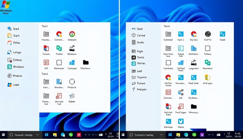Open the 'Fatse...' list tile in left menu
Screen dimensions: 243x139
(46, 99)
